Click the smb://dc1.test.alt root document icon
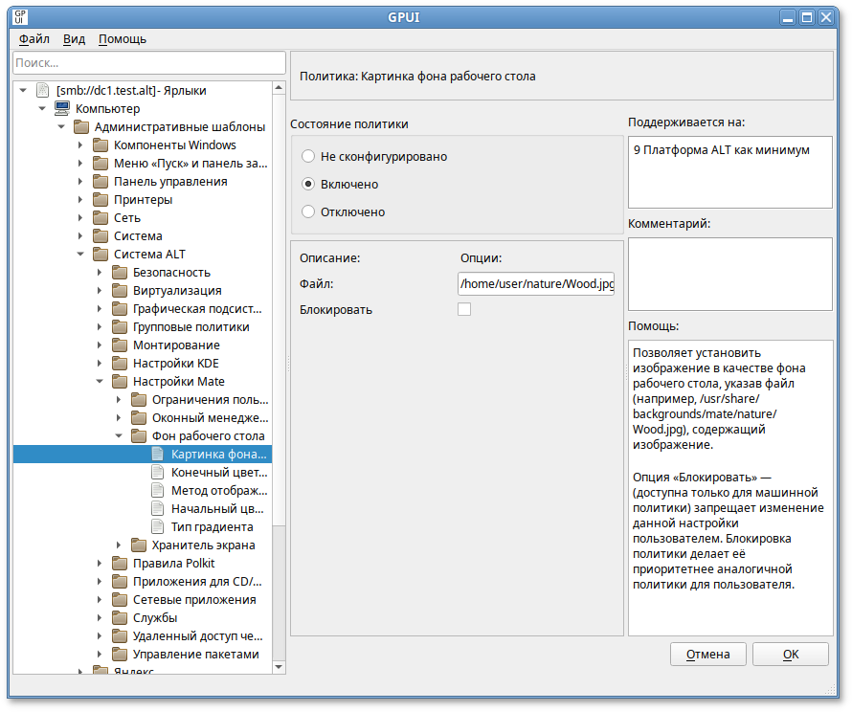This screenshot has width=852, height=712. tap(43, 91)
